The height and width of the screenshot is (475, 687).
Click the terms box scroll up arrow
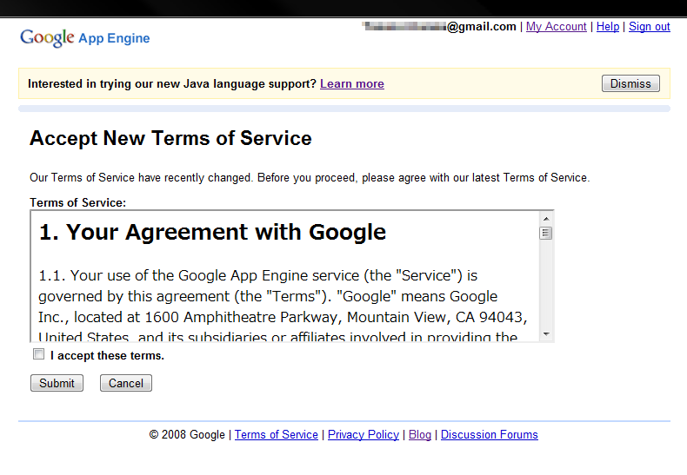(x=546, y=218)
